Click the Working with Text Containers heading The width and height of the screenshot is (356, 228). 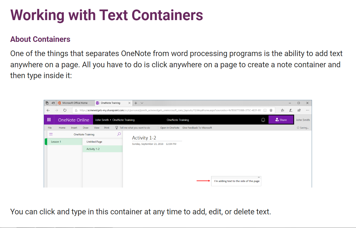107,15
